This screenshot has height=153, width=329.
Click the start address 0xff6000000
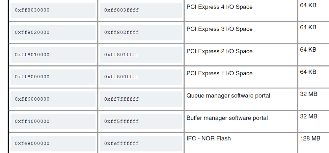click(32, 99)
